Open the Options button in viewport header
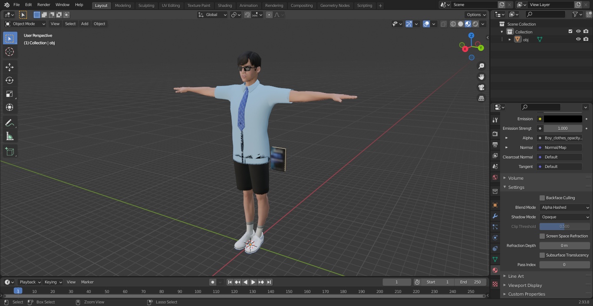Screen dimensions: 593x306 (476, 15)
